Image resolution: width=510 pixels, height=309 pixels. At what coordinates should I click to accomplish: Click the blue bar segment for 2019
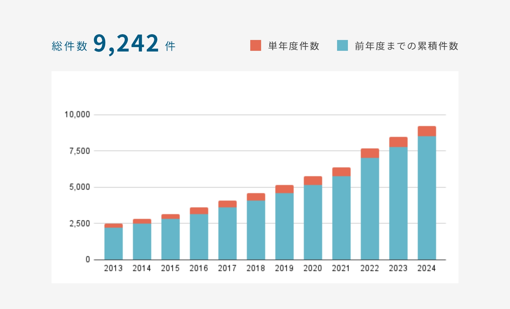pos(285,226)
